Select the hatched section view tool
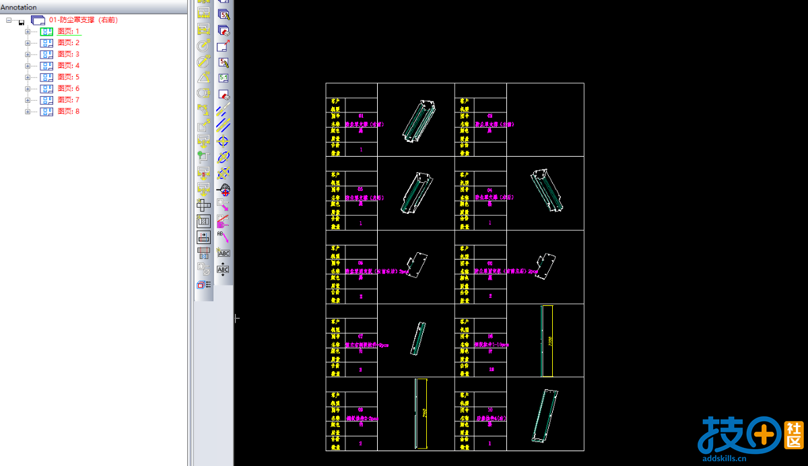Viewport: 808px width, 466px height. pos(203,221)
